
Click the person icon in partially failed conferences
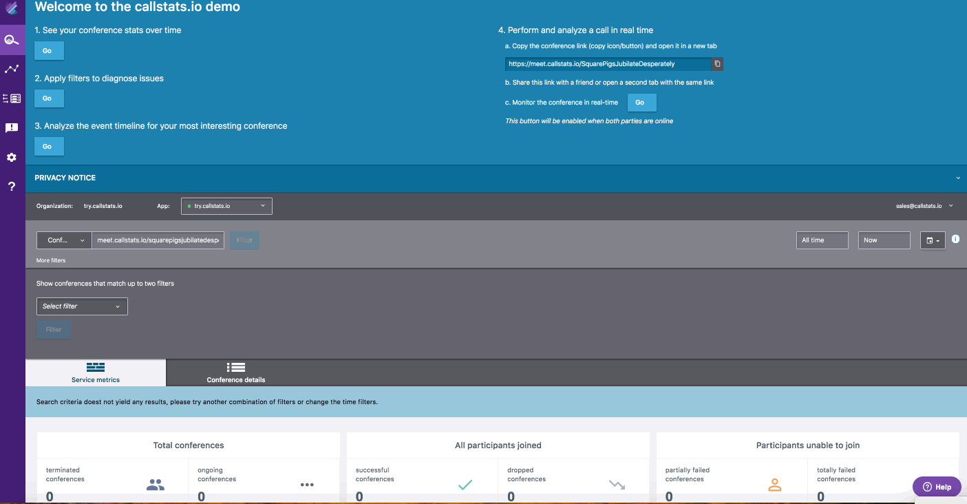pos(775,485)
